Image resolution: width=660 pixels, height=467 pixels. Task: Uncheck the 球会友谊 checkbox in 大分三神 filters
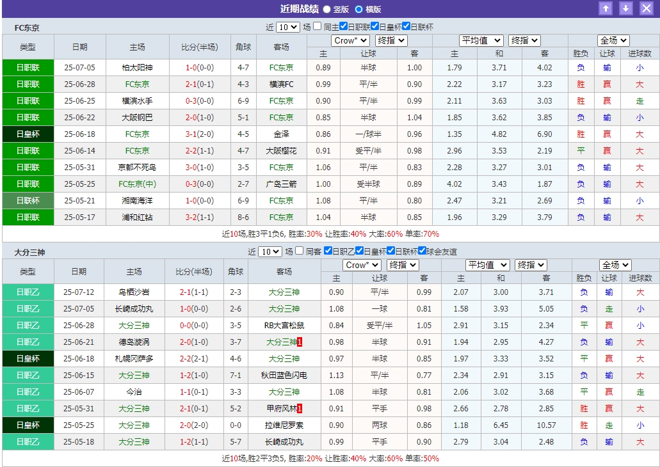(422, 252)
